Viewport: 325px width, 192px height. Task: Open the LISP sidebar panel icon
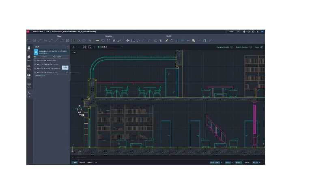click(x=29, y=94)
